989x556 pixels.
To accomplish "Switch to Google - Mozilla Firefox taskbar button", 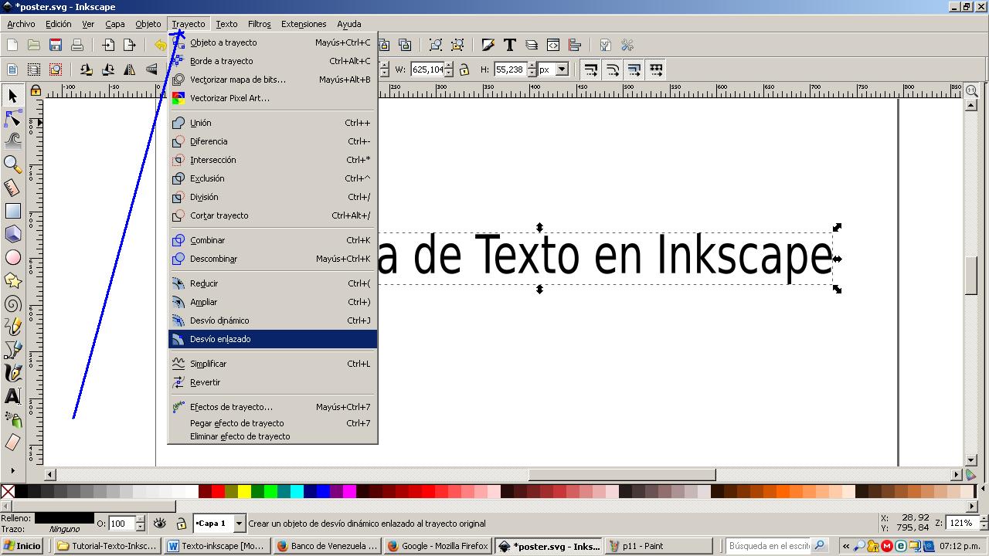I will point(437,546).
